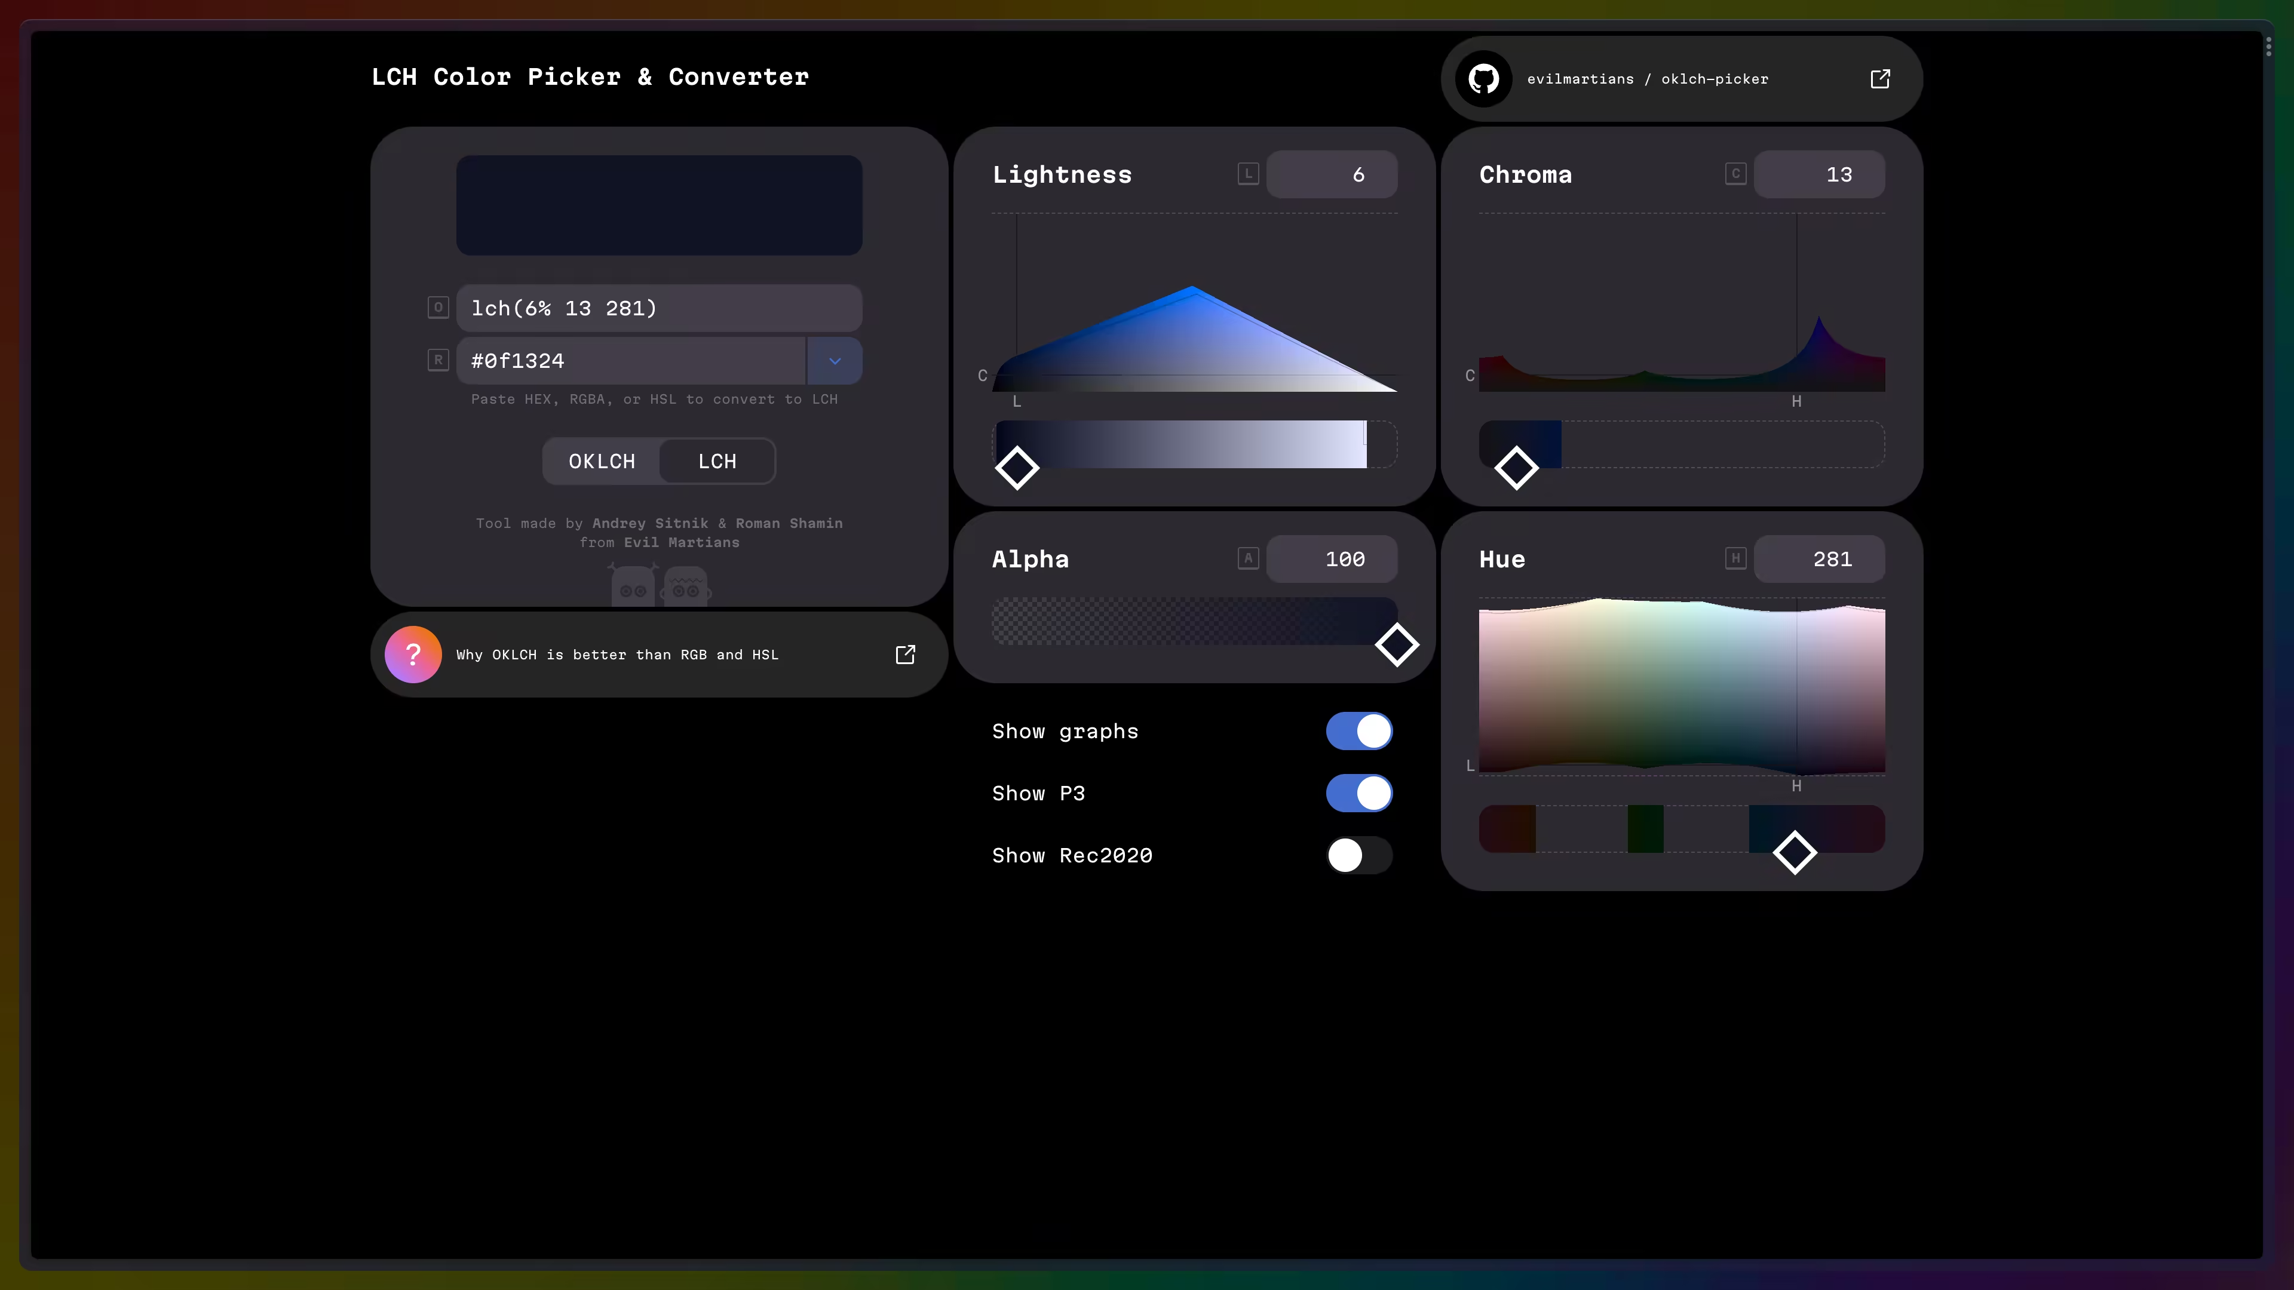
Task: Click the Hue heading
Action: [1501, 559]
